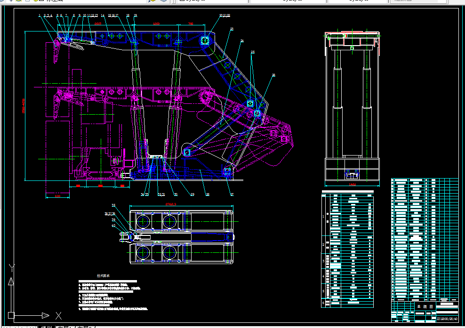Select the 700 dimension text

click(191, 23)
